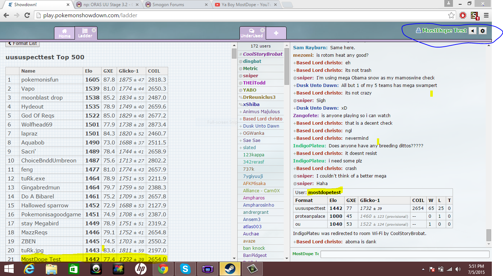Screen dimensions: 503x276
Task: Open File Explorer from the taskbar
Action: [51, 269]
